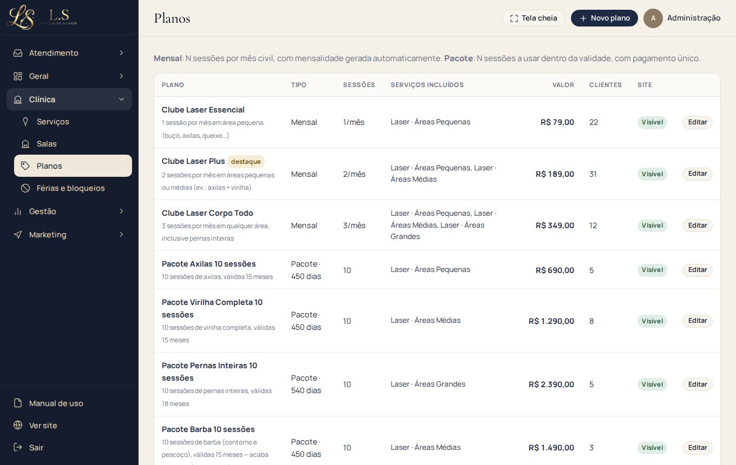Click the plus icon in Novo plano
Screen dimensions: 736x465
pos(583,18)
